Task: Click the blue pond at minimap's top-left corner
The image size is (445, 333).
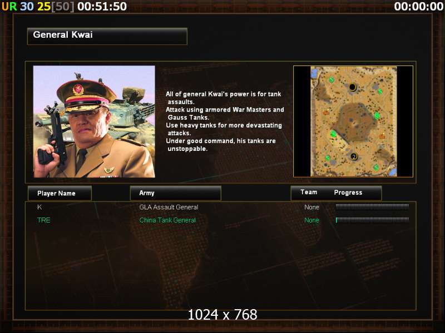Action: pos(314,73)
